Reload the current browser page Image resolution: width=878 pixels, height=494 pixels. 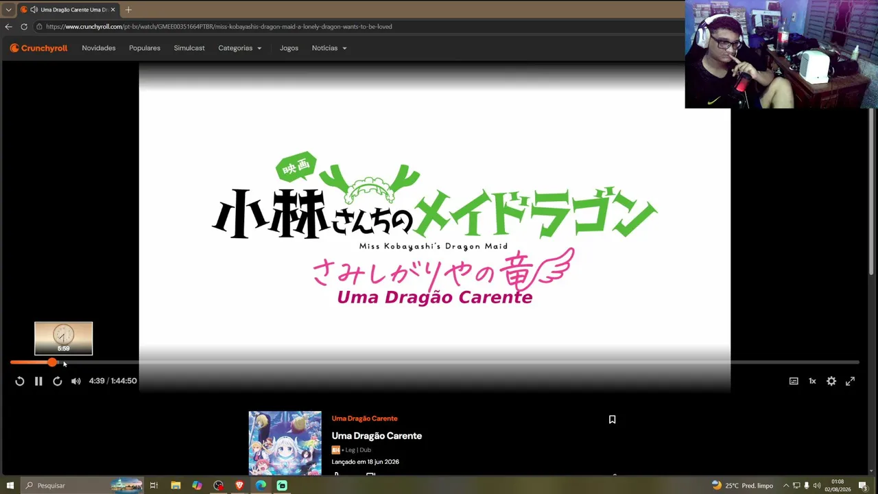(24, 27)
